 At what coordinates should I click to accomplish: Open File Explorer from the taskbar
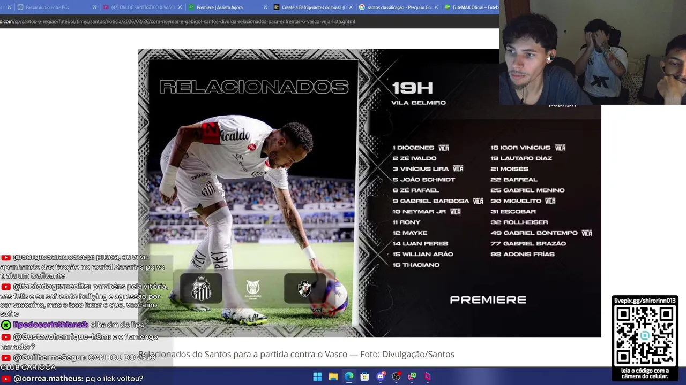pyautogui.click(x=333, y=376)
